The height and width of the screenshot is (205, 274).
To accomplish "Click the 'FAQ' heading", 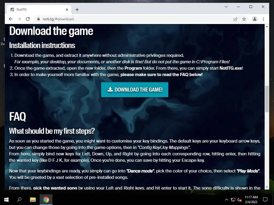I will click(17, 116).
